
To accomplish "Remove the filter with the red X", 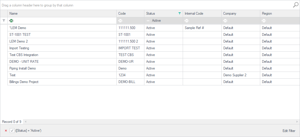I will [x=6, y=131].
